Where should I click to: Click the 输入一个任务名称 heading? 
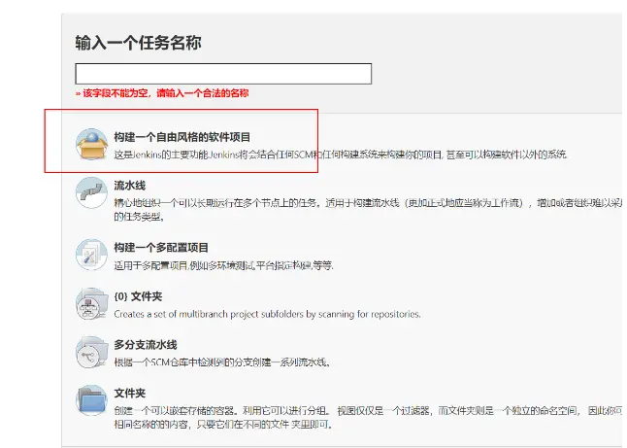point(139,43)
